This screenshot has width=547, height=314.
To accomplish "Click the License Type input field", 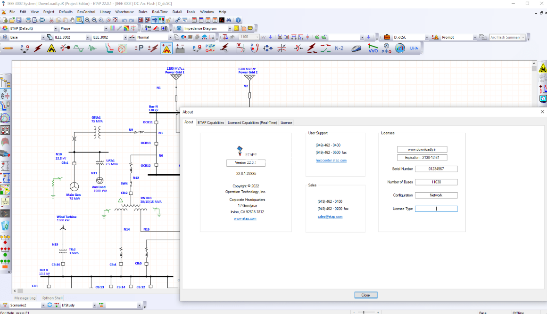I will (x=436, y=209).
